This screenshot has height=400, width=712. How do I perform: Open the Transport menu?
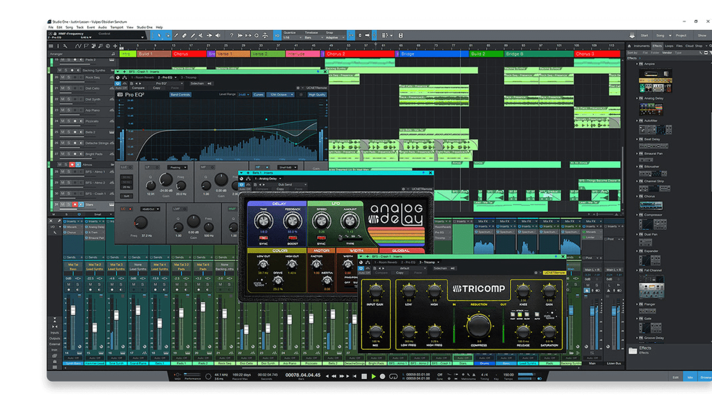[117, 27]
